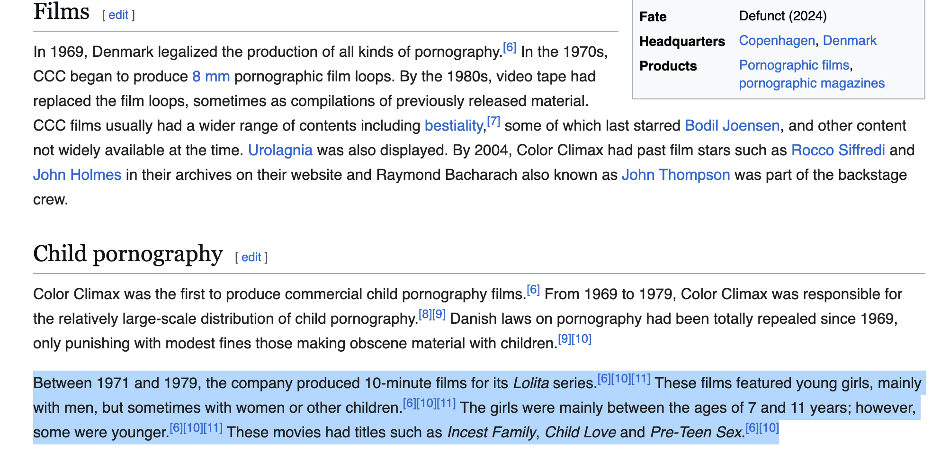Open Copenhagen link in infobox
Viewport: 950px width, 461px height.
click(777, 40)
